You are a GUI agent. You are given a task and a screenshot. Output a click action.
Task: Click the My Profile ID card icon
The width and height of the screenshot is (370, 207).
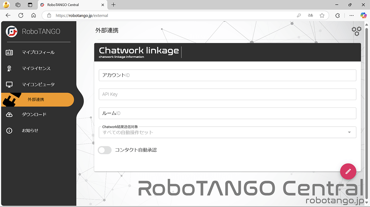9,53
